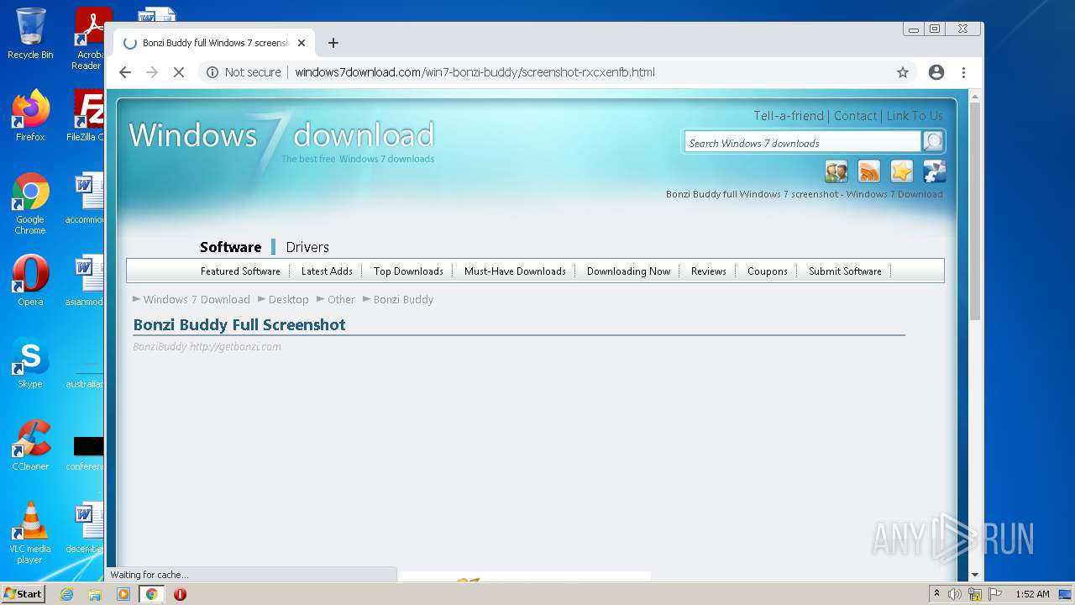Viewport: 1075px width, 605px height.
Task: Open CCleaner desktop shortcut
Action: click(30, 445)
